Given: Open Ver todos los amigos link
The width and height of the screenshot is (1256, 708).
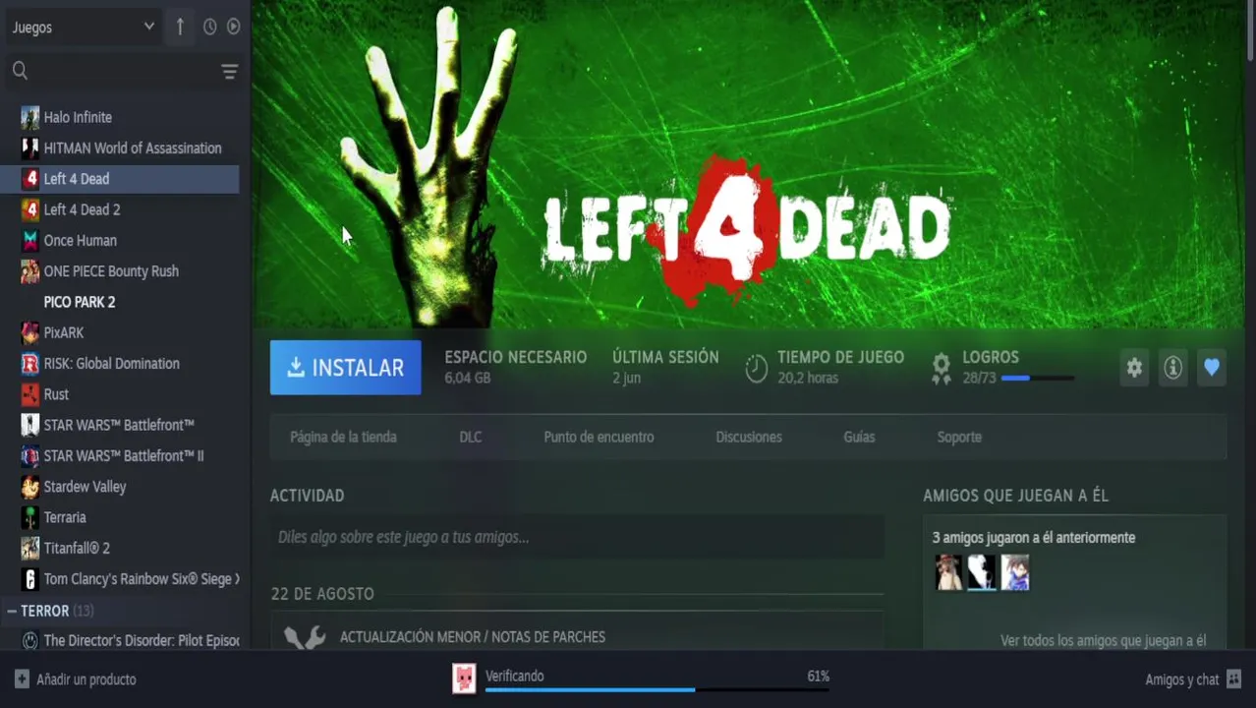Looking at the screenshot, I should pyautogui.click(x=1103, y=640).
